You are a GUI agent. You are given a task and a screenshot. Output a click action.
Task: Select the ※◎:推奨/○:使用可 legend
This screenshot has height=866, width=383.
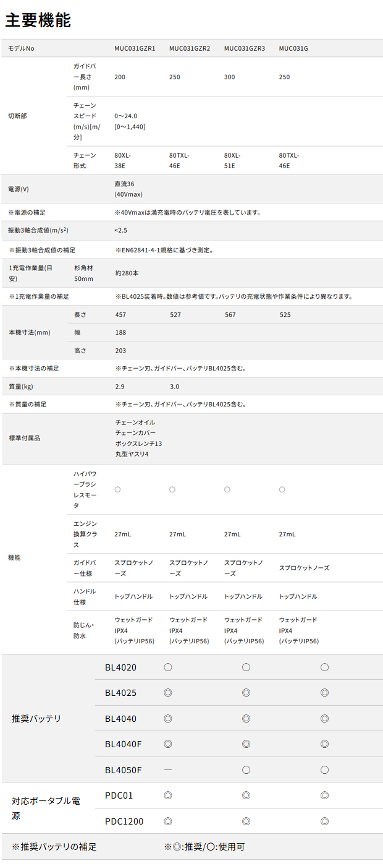205,846
